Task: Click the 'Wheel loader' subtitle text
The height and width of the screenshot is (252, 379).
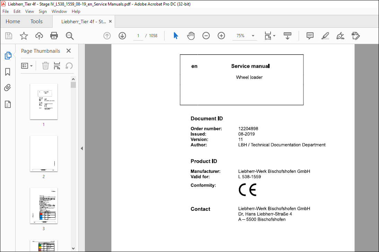Action: [249, 77]
